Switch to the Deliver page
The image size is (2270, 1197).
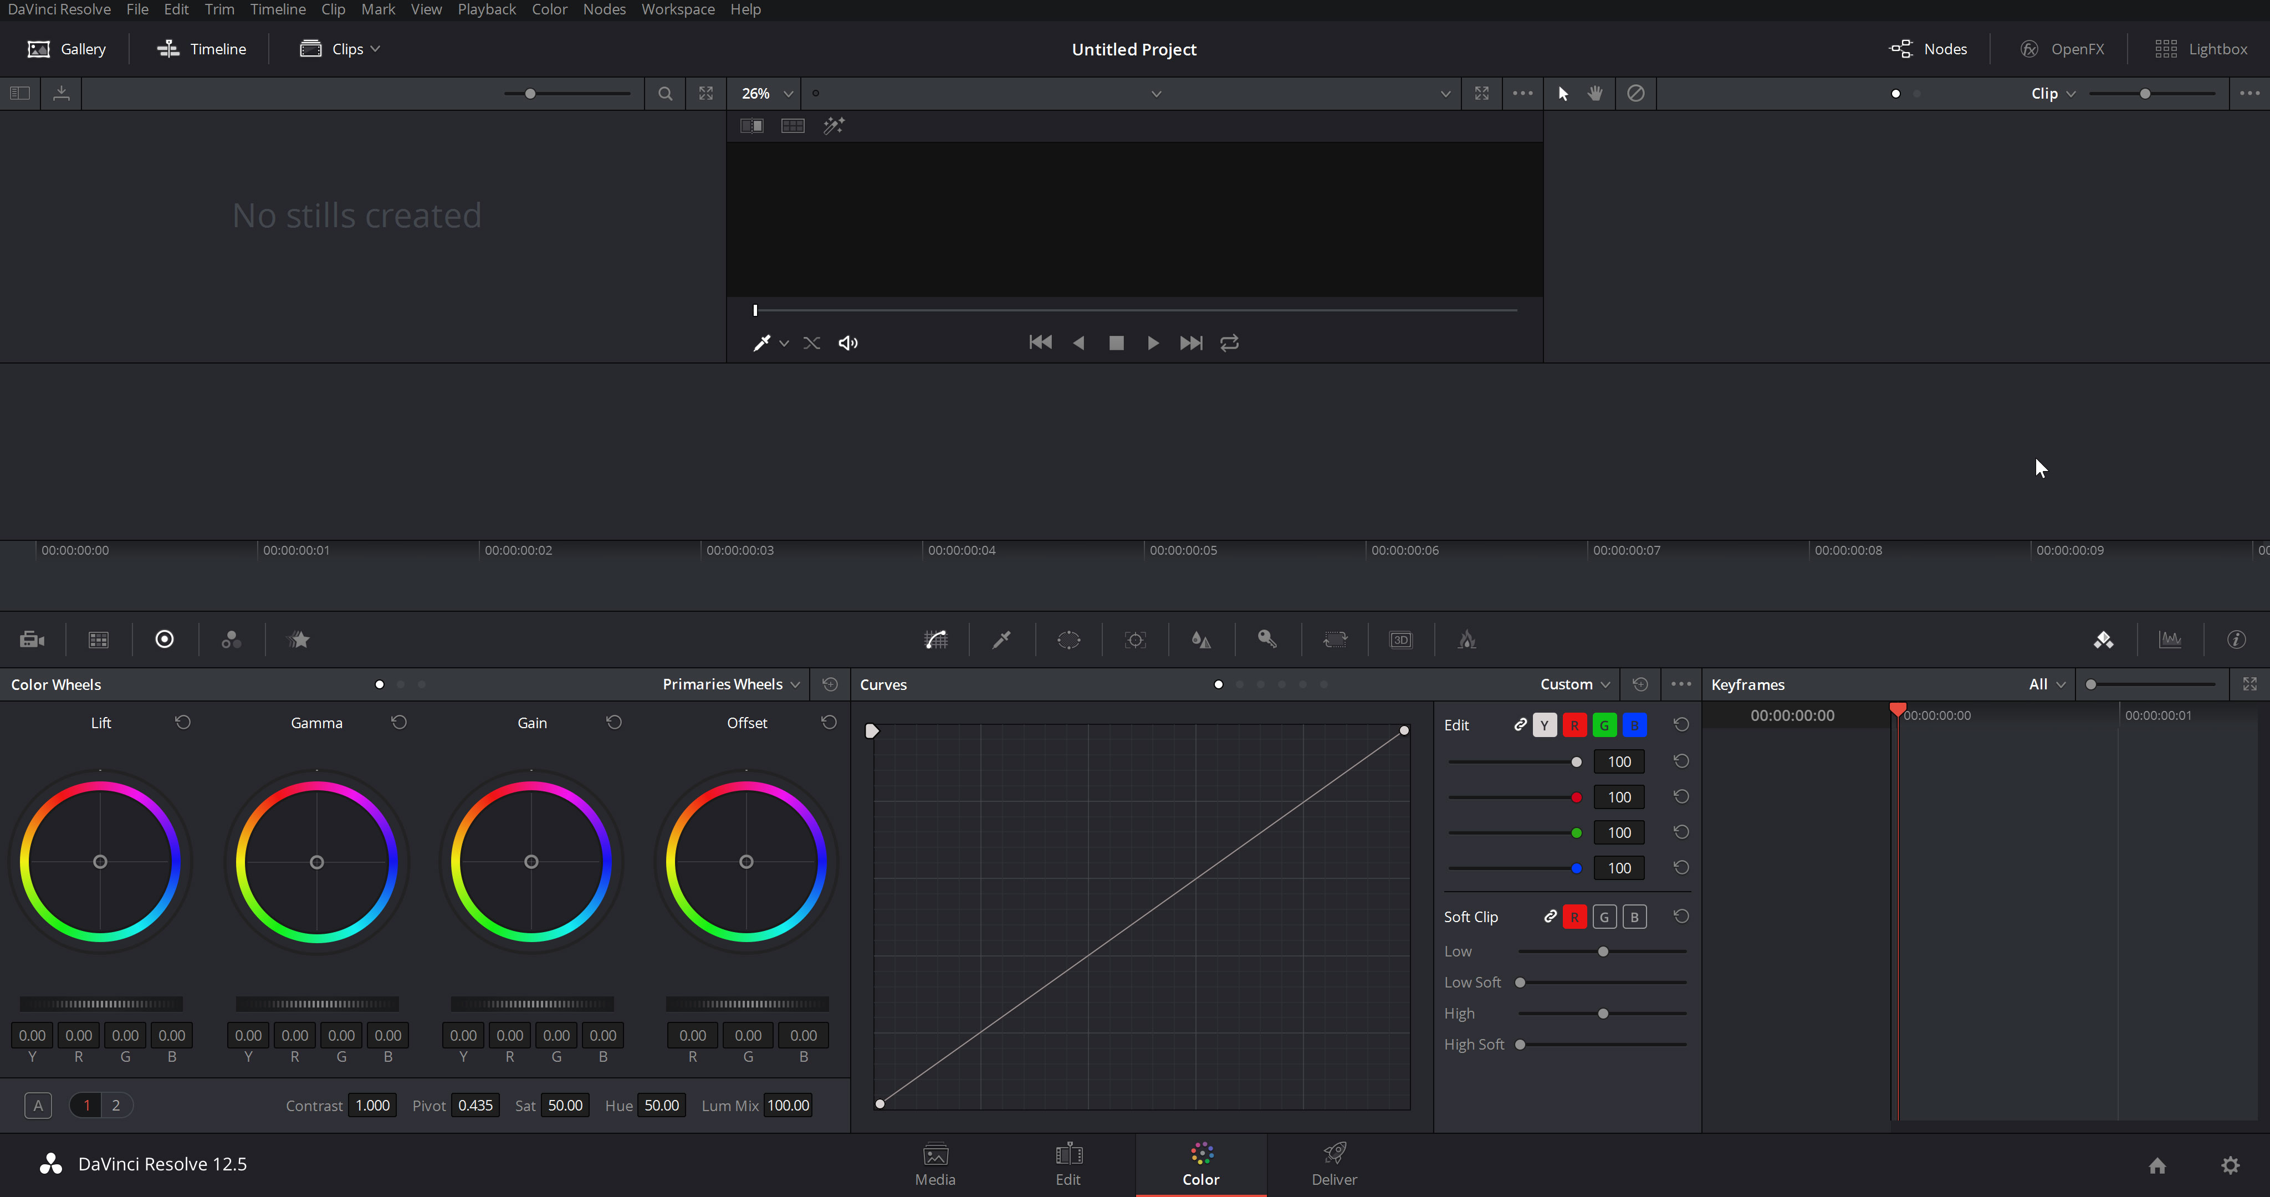[x=1334, y=1165]
